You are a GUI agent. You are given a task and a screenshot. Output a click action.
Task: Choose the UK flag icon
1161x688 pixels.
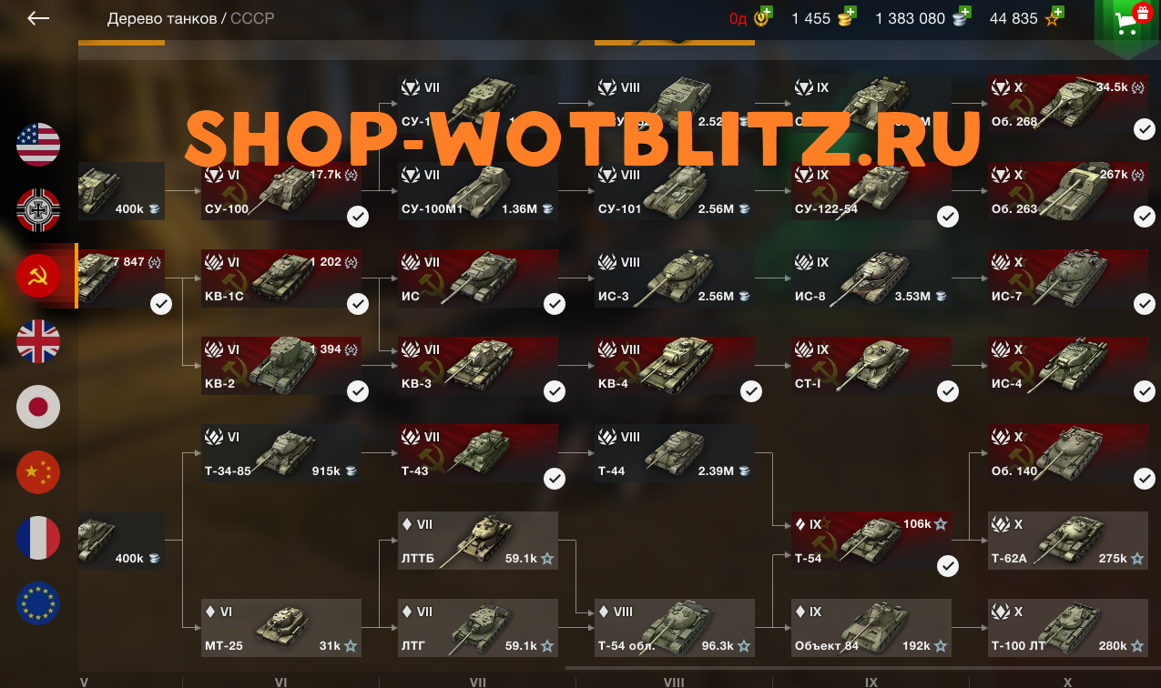pyautogui.click(x=38, y=341)
